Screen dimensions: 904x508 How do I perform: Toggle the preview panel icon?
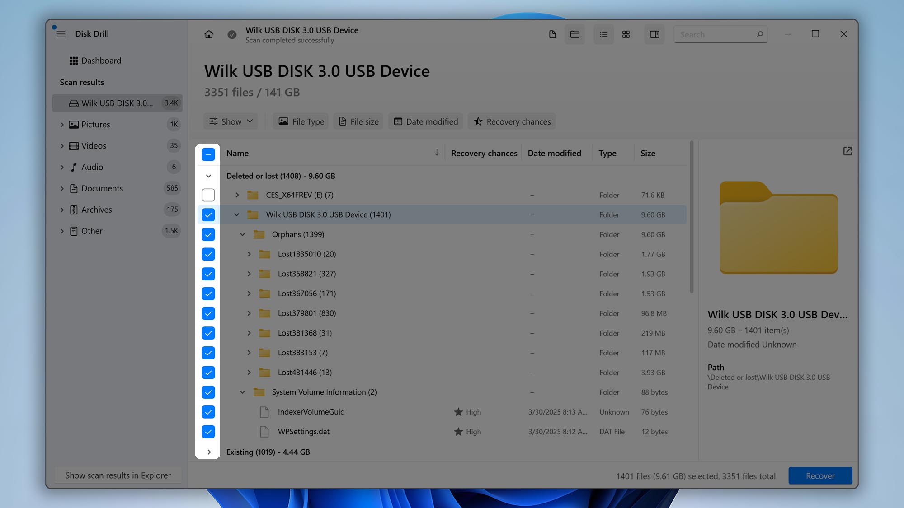pyautogui.click(x=654, y=34)
